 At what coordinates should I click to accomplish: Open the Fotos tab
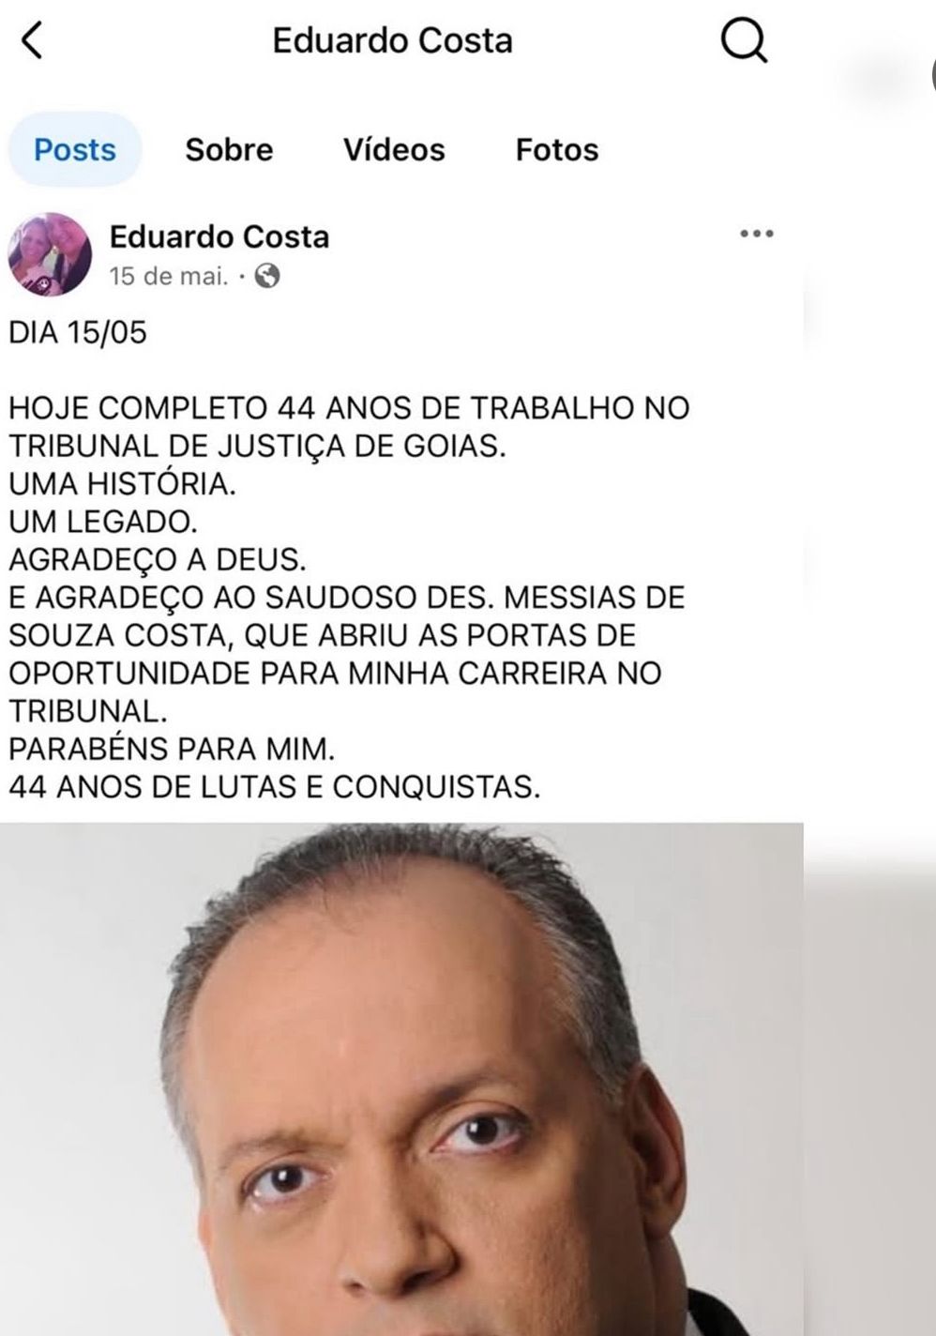[557, 149]
